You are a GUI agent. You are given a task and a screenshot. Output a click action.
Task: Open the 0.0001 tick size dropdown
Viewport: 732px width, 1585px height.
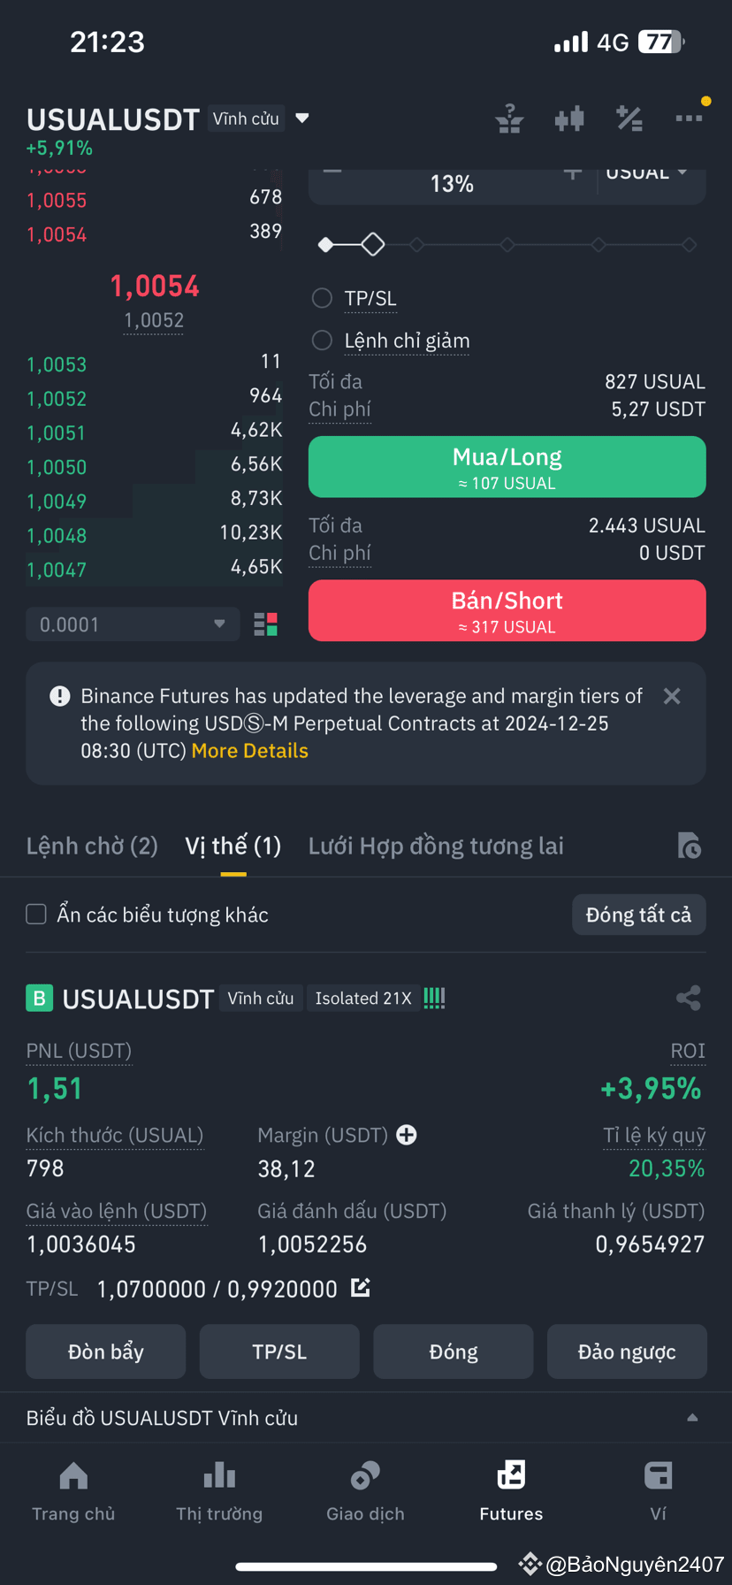[133, 624]
